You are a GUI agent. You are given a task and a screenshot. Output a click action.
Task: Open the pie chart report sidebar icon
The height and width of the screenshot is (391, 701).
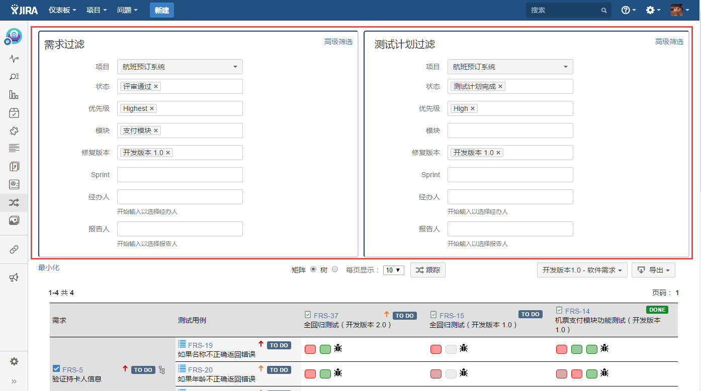tap(14, 185)
